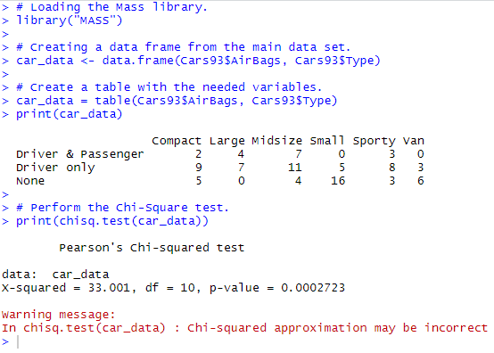The height and width of the screenshot is (353, 494).
Task: Click the Van column header
Action: (x=414, y=141)
